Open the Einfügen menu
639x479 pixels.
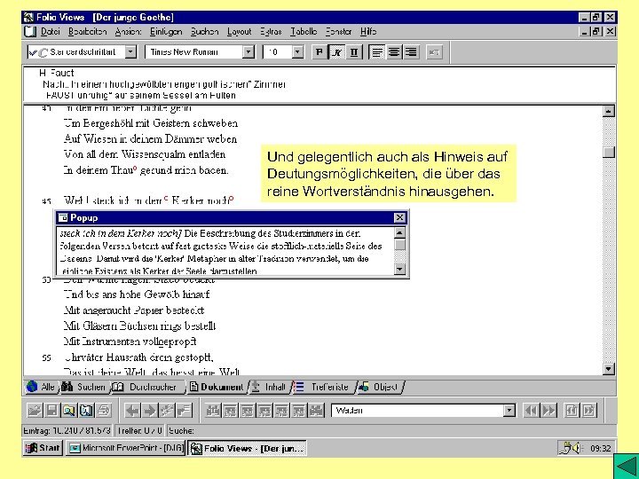(166, 31)
